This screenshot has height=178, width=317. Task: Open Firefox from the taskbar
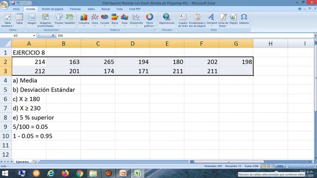click(65, 174)
